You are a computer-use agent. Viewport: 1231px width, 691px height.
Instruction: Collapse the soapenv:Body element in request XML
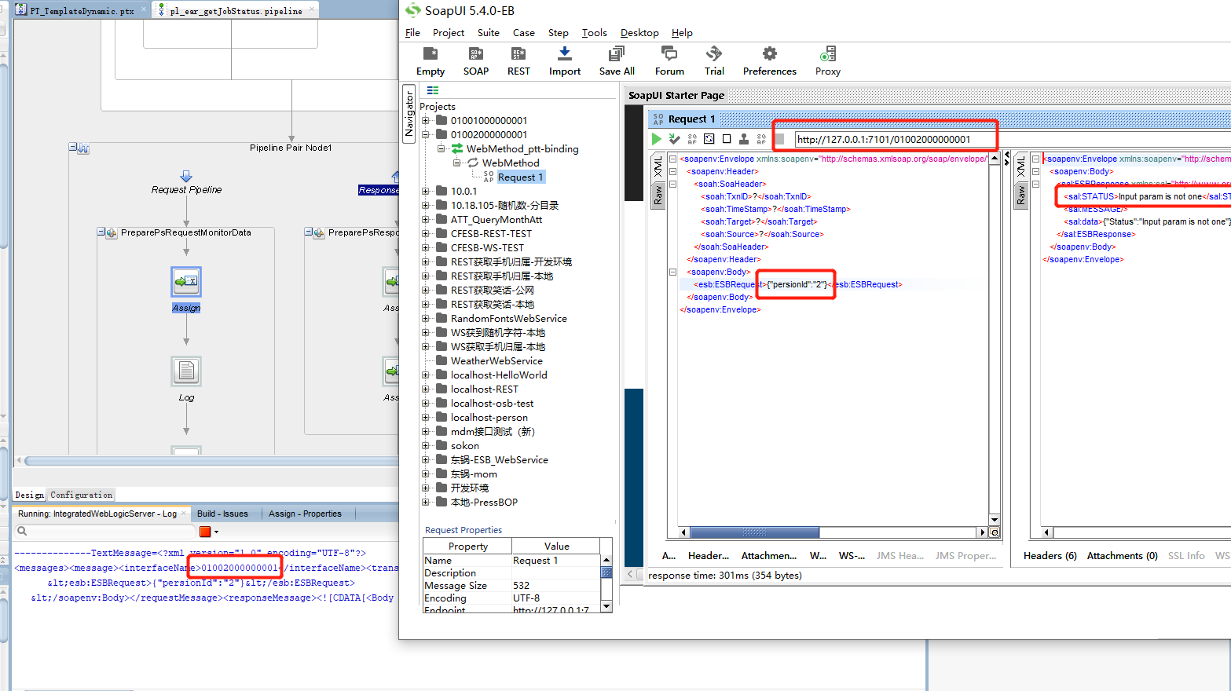[672, 272]
